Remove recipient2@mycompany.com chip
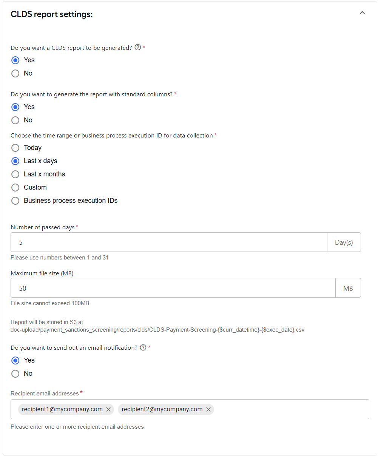Viewport: 378px width, 457px height. pos(208,409)
